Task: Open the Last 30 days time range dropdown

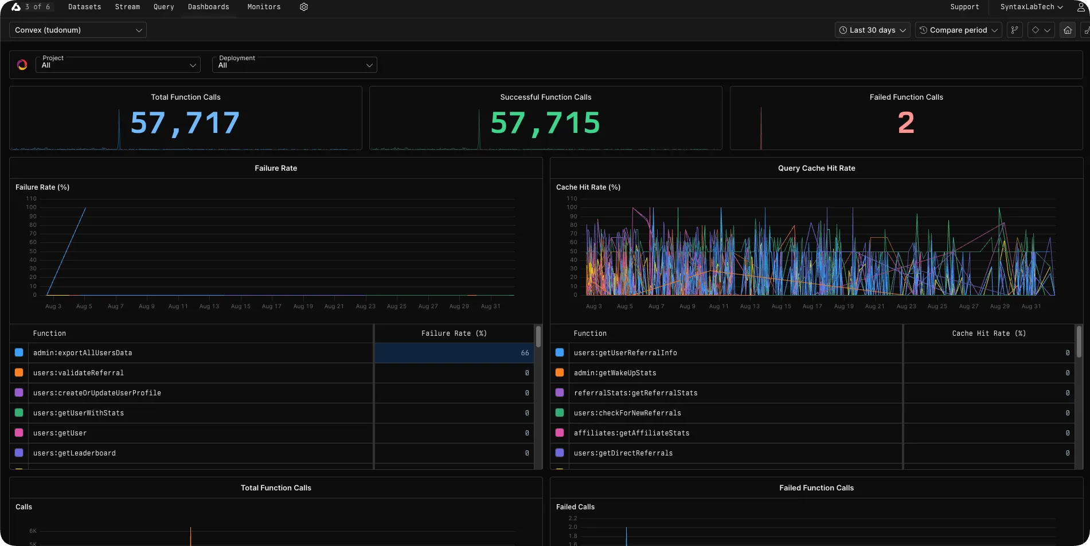Action: (872, 30)
